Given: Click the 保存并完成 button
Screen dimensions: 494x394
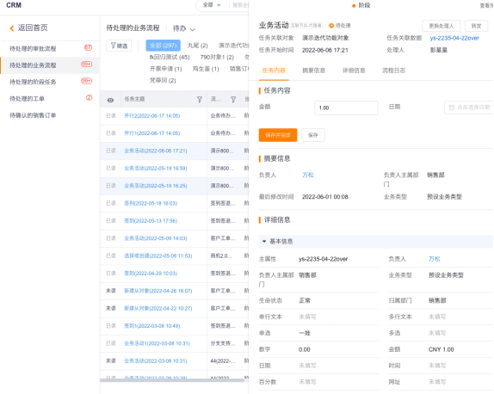Looking at the screenshot, I should click(x=278, y=135).
